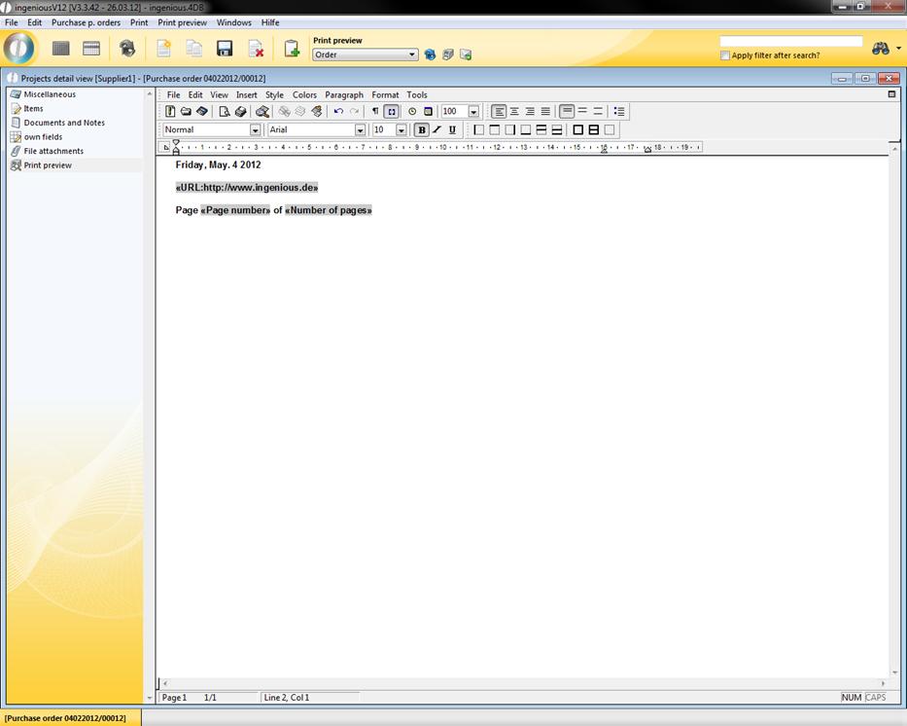Image resolution: width=907 pixels, height=726 pixels.
Task: Toggle italic formatting button
Action: click(436, 130)
